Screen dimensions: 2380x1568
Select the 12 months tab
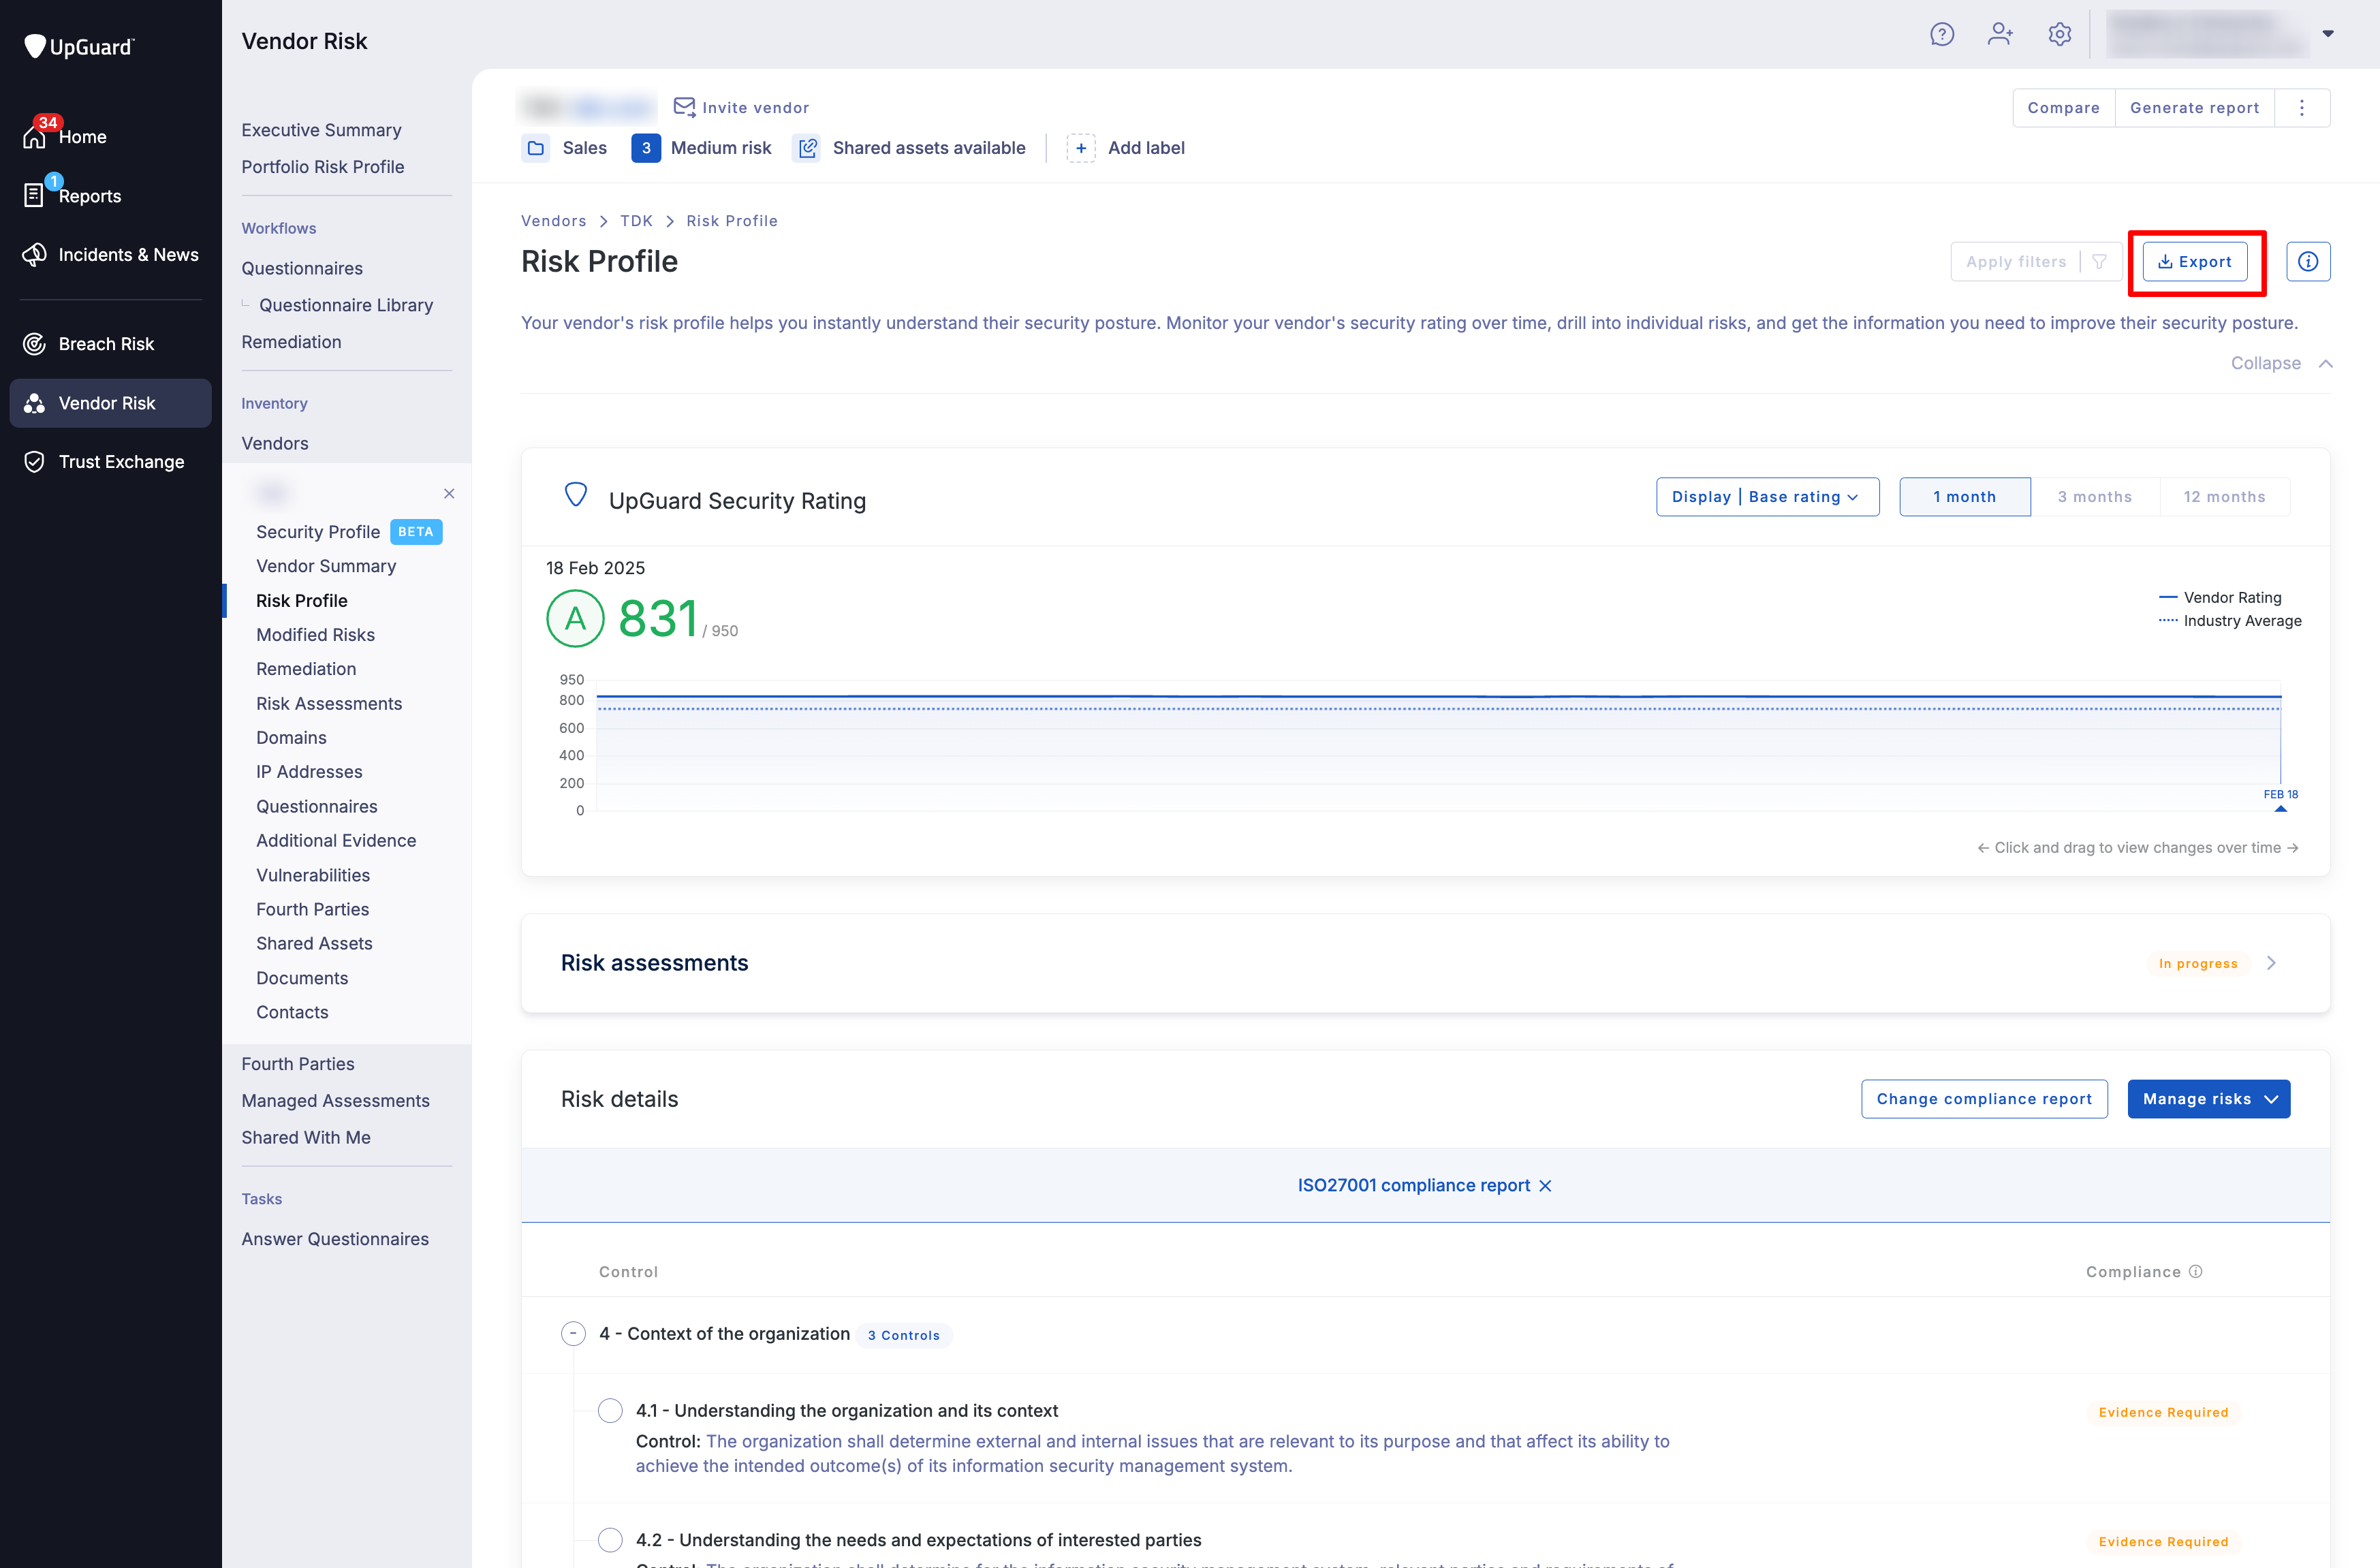pyautogui.click(x=2224, y=497)
